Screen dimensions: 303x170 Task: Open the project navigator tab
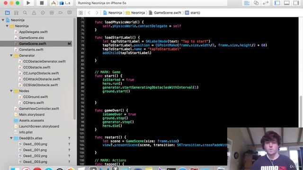pos(8,13)
